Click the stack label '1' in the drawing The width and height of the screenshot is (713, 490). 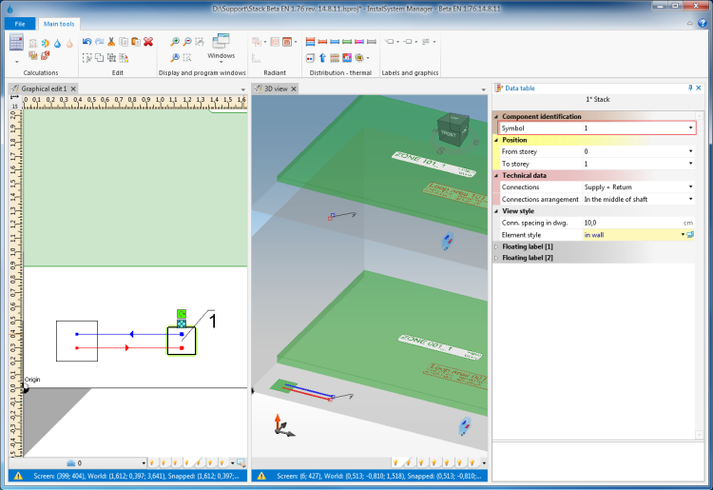click(212, 321)
